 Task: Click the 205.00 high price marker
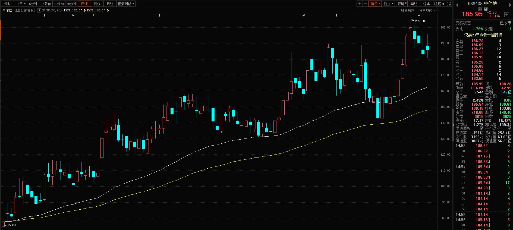click(x=420, y=21)
